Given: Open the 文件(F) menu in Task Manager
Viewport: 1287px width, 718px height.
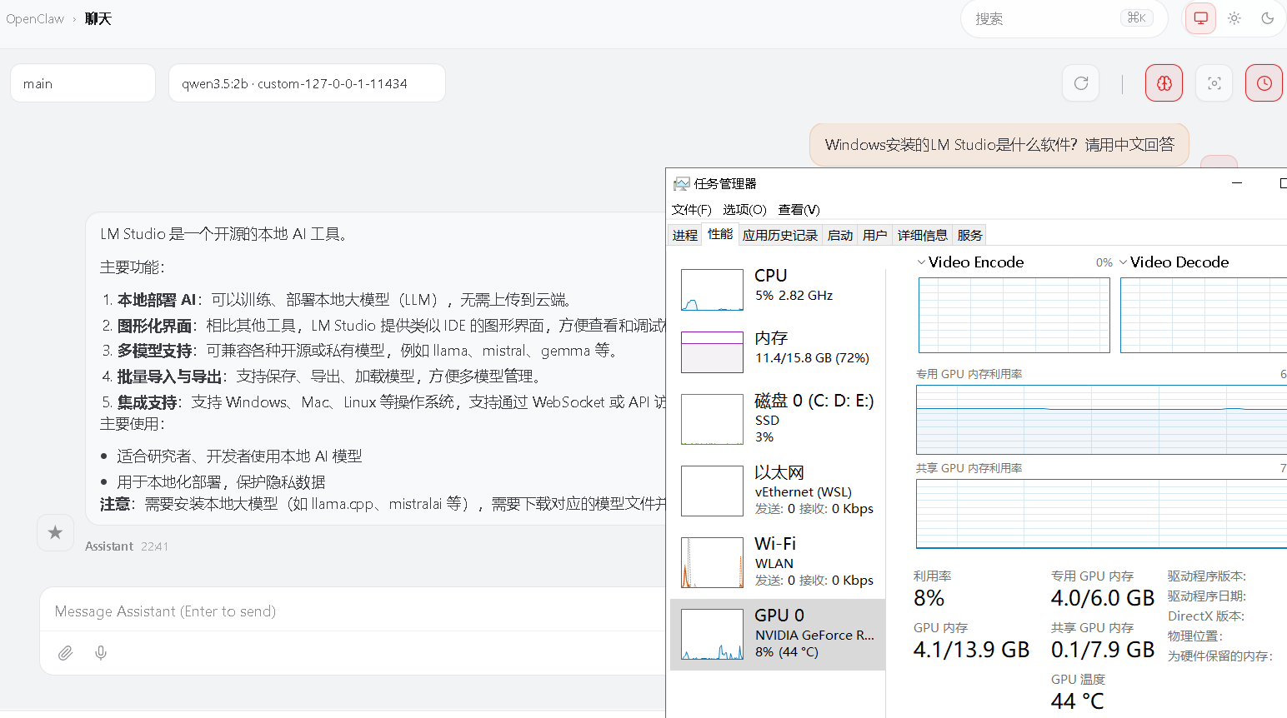Looking at the screenshot, I should pyautogui.click(x=692, y=210).
